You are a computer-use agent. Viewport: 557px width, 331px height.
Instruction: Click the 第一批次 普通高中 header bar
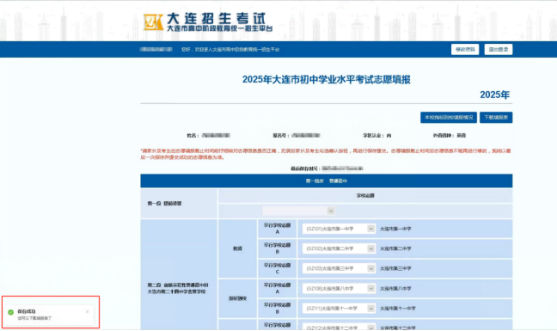pyautogui.click(x=326, y=181)
